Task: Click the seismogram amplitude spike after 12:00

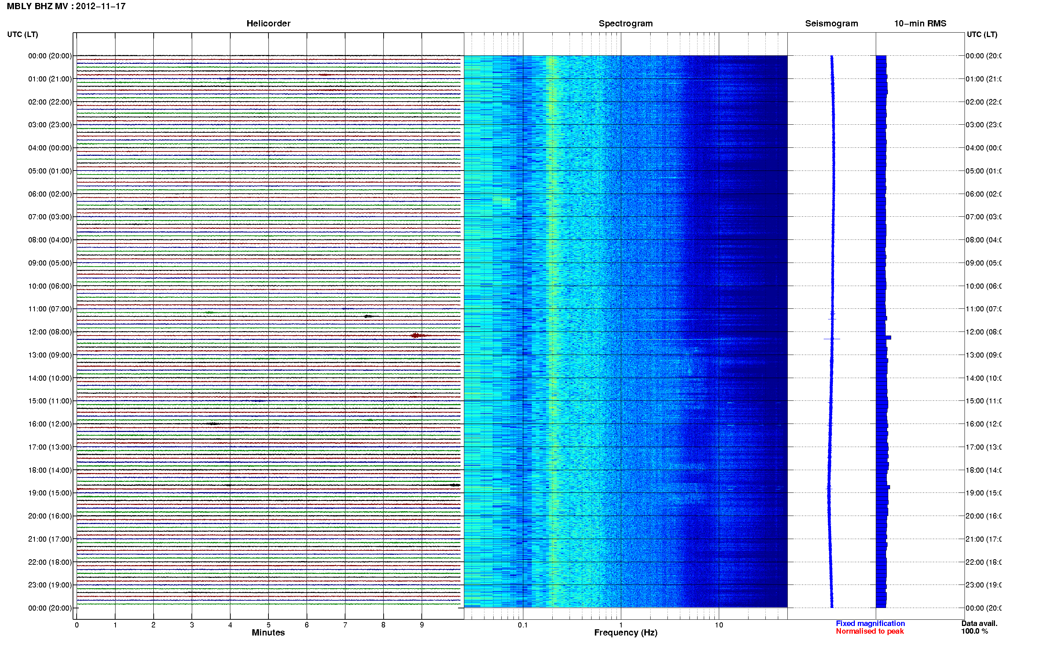Action: [832, 339]
